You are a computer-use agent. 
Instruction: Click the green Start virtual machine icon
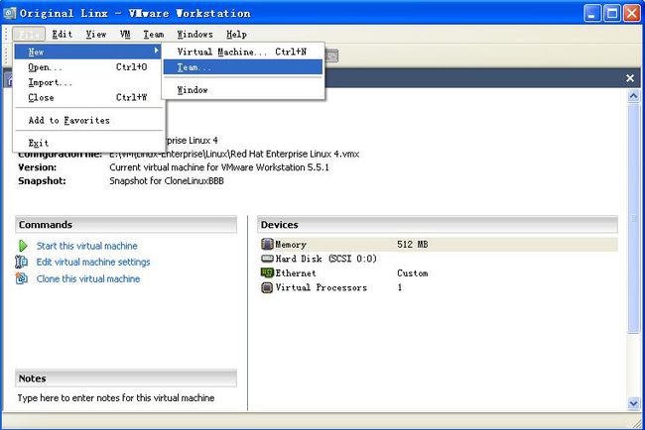click(x=23, y=246)
